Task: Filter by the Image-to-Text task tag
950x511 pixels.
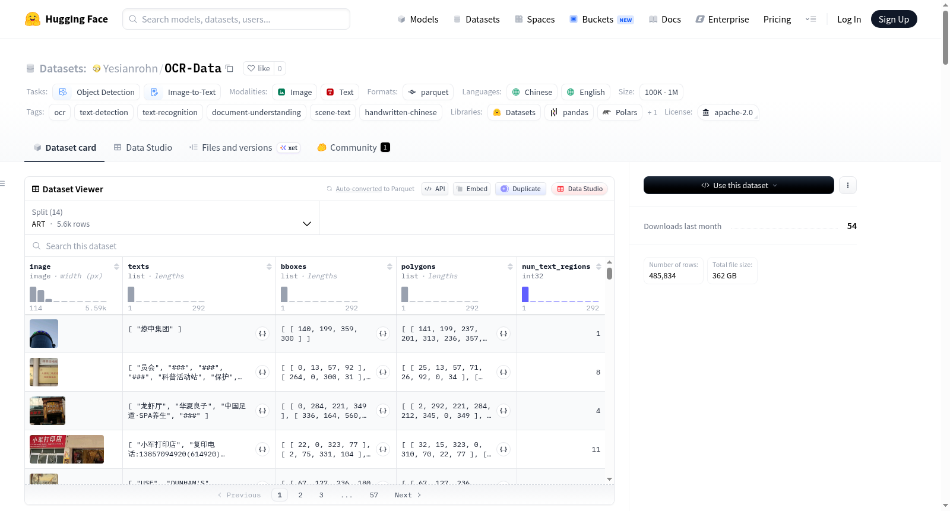Action: (x=183, y=92)
